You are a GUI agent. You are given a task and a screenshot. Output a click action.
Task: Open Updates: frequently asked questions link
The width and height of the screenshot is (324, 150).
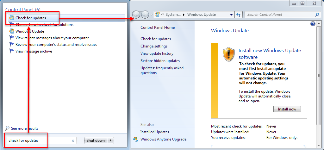tap(162, 71)
